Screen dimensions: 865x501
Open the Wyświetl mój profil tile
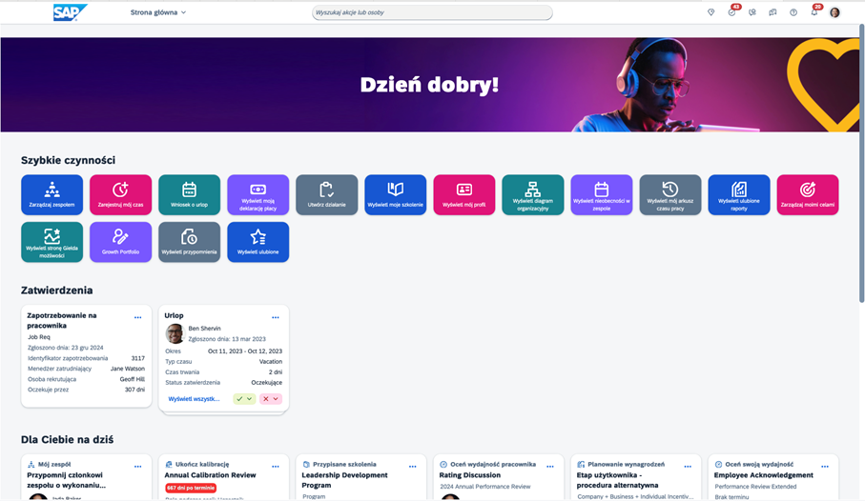pos(463,194)
